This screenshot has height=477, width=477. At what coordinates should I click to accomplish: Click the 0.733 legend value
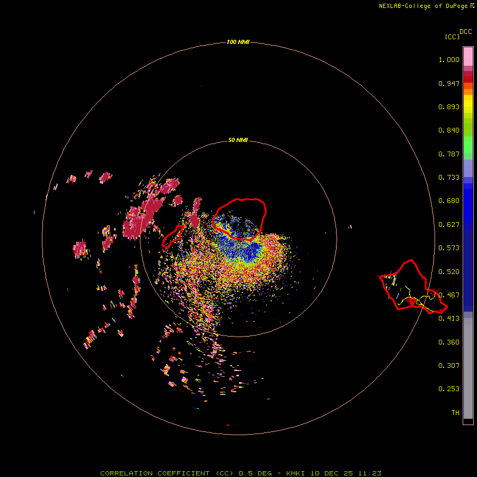[449, 178]
